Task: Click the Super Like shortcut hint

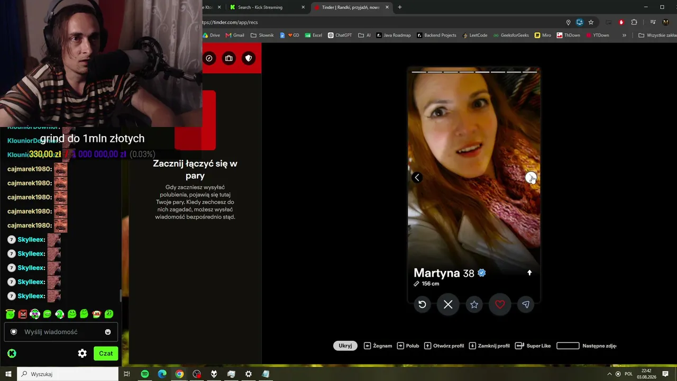Action: (x=533, y=346)
